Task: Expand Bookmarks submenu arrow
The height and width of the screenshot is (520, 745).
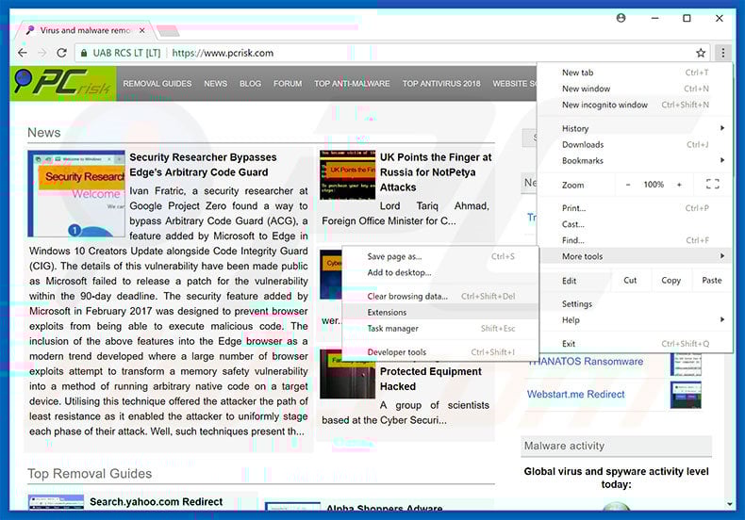Action: point(722,160)
